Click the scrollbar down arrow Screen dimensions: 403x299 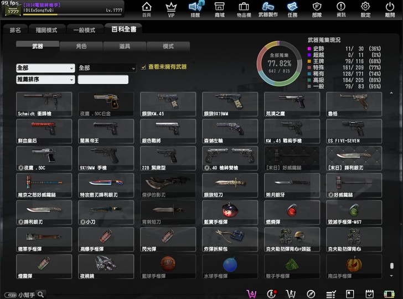[391, 276]
